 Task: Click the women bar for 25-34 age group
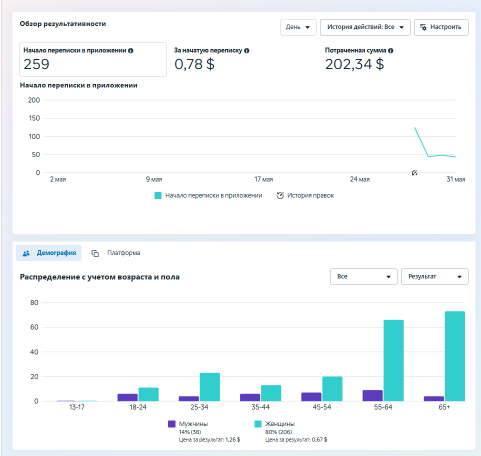(x=210, y=387)
